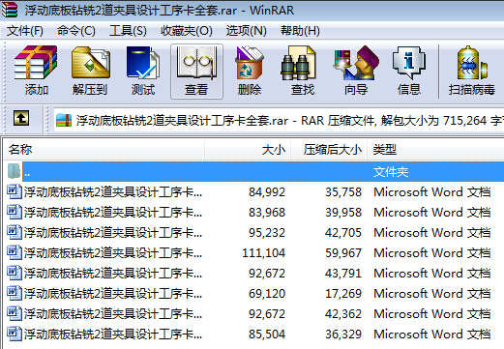The width and height of the screenshot is (504, 349).
Task: Open the 帮助(H) menu
Action: click(300, 31)
